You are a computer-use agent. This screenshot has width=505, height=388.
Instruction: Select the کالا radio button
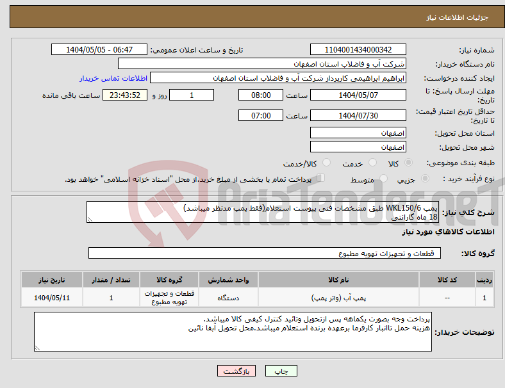click(x=408, y=163)
